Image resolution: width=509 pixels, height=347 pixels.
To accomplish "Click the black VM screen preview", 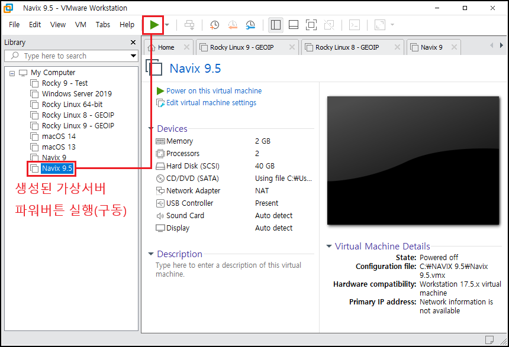I will 413,160.
